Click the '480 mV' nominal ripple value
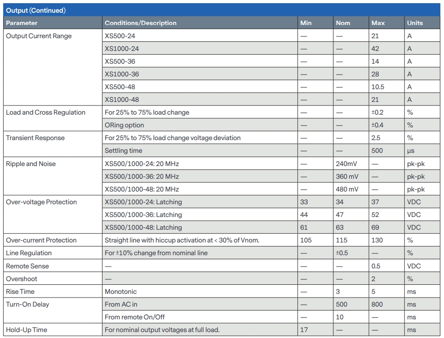 [347, 189]
